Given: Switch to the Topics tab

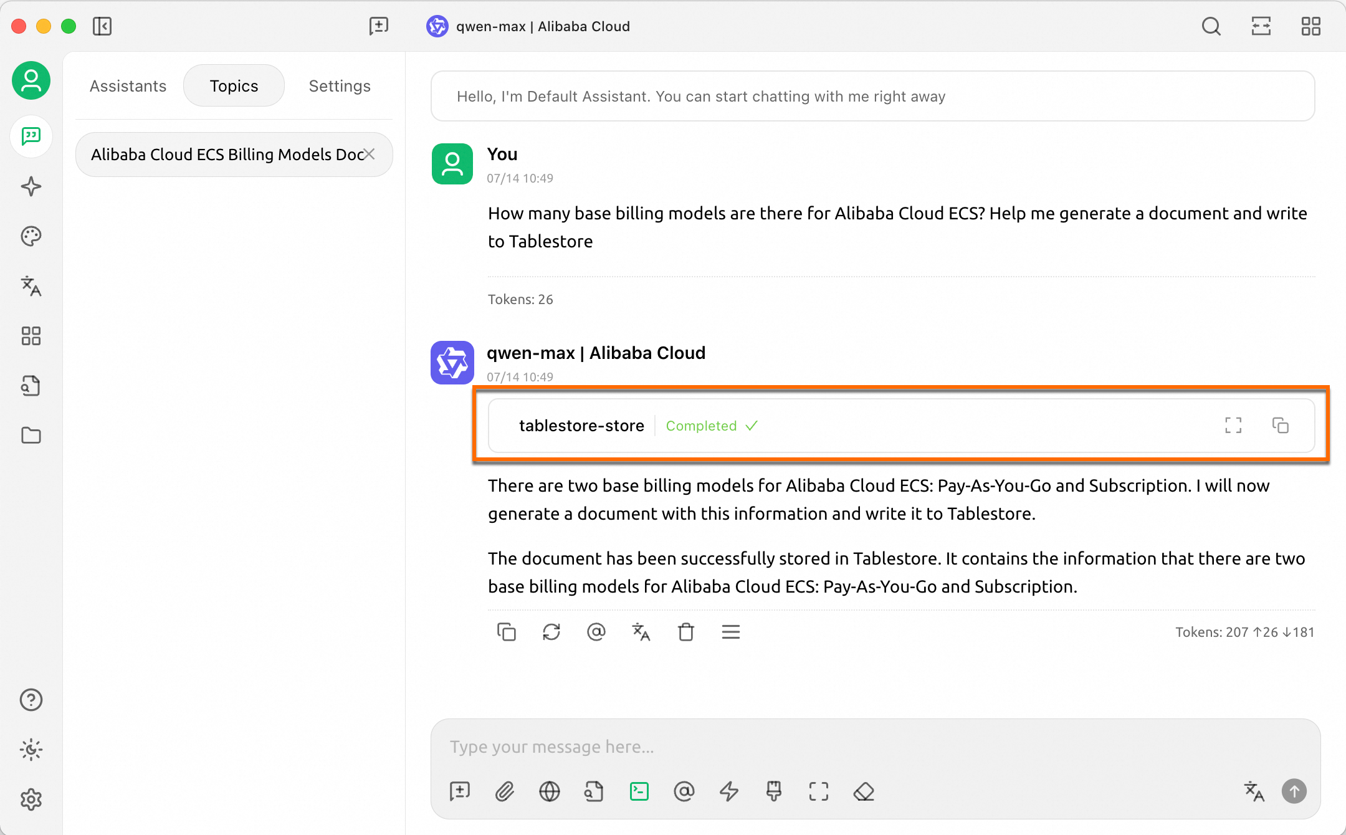Looking at the screenshot, I should tap(234, 86).
